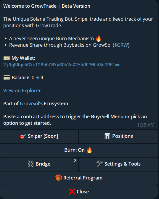Click the red X Close icon

click(x=72, y=192)
